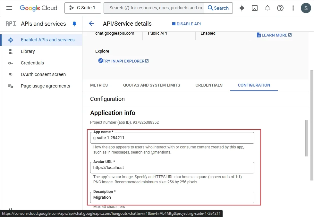
Task: Click into the Description field
Action: point(172,197)
